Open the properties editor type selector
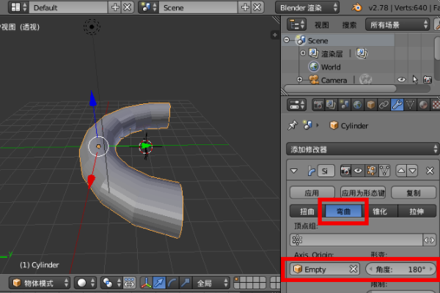 pyautogui.click(x=296, y=105)
